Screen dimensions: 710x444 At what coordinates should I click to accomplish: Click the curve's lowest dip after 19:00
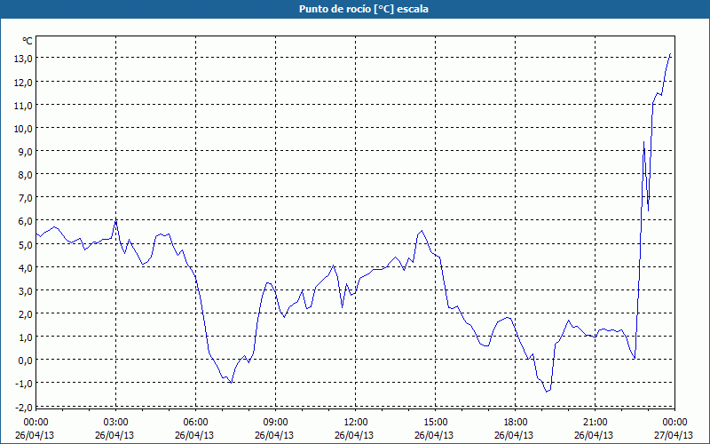[547, 392]
